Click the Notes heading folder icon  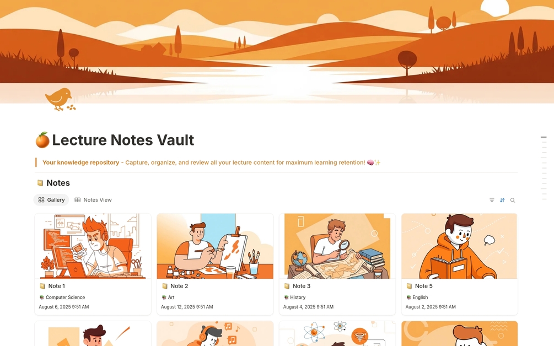(40, 183)
